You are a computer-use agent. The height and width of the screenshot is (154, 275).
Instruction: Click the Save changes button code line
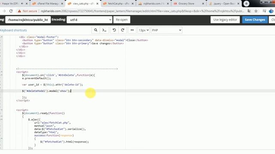(73, 44)
